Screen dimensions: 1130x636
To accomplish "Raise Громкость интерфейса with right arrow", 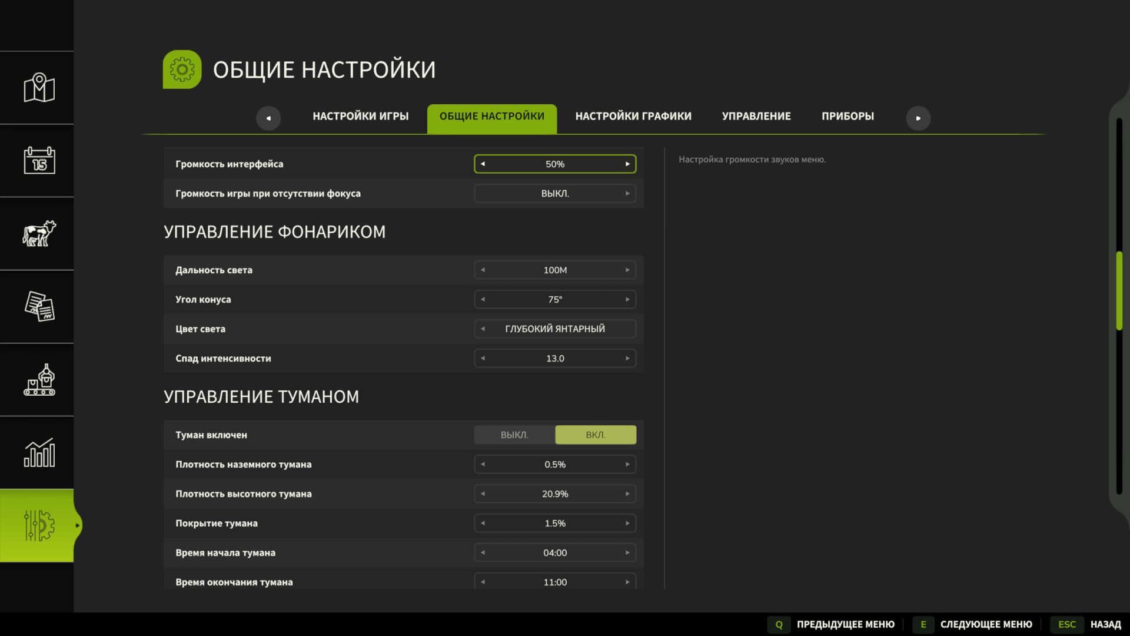I will click(627, 164).
